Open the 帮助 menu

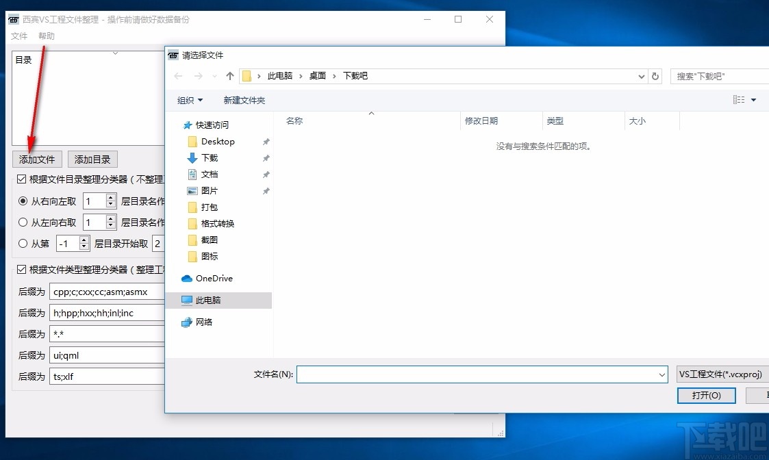tap(46, 36)
